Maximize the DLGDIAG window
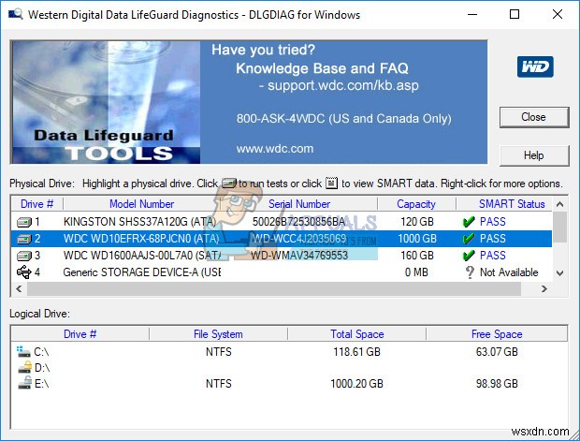This screenshot has height=441, width=580. (515, 14)
